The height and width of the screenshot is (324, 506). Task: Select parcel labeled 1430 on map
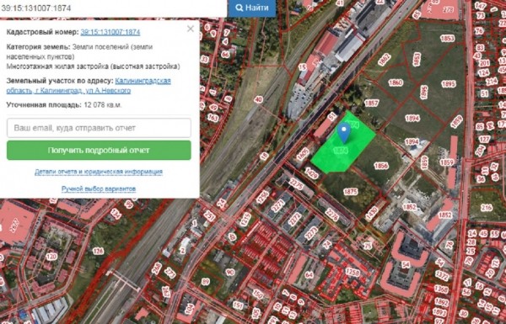pyautogui.click(x=371, y=214)
